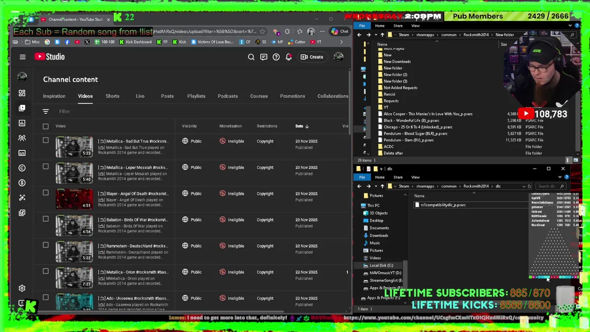
Task: Select checkbox for Metallica - Orion
Action: [x=46, y=272]
